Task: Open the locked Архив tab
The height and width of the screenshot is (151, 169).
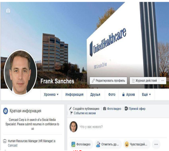Action: 128,95
